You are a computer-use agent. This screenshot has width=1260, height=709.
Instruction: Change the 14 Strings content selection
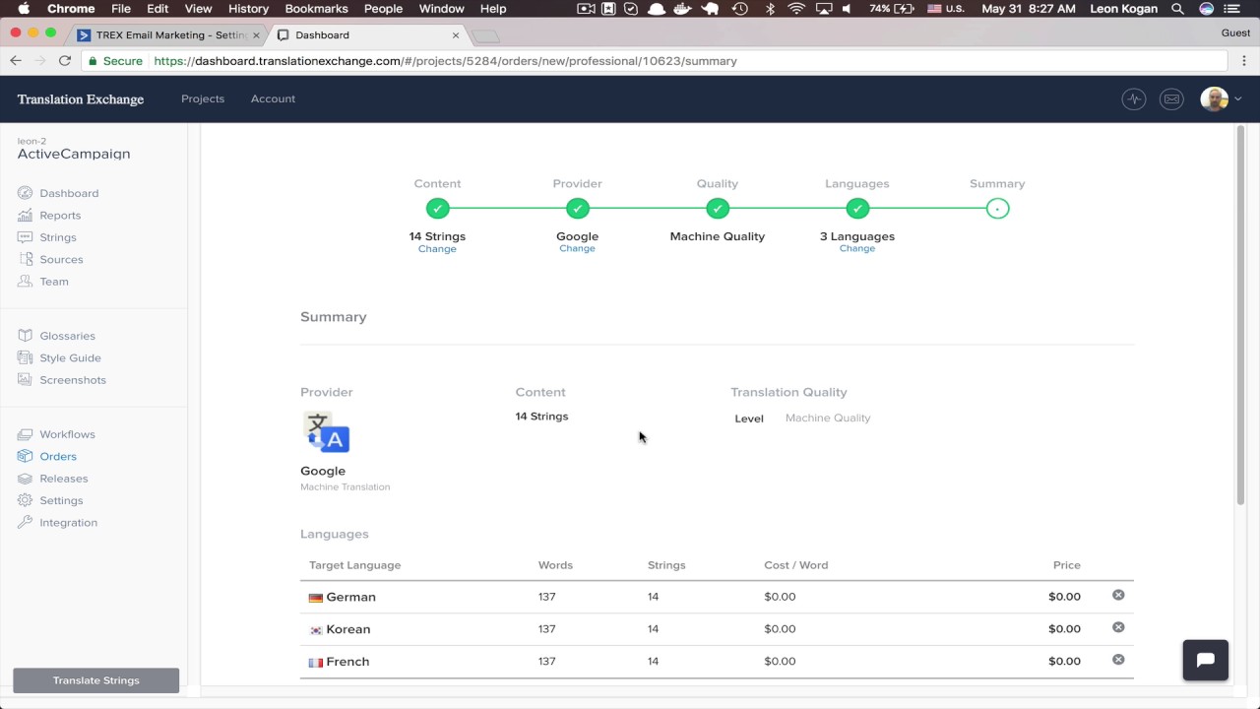pyautogui.click(x=437, y=249)
